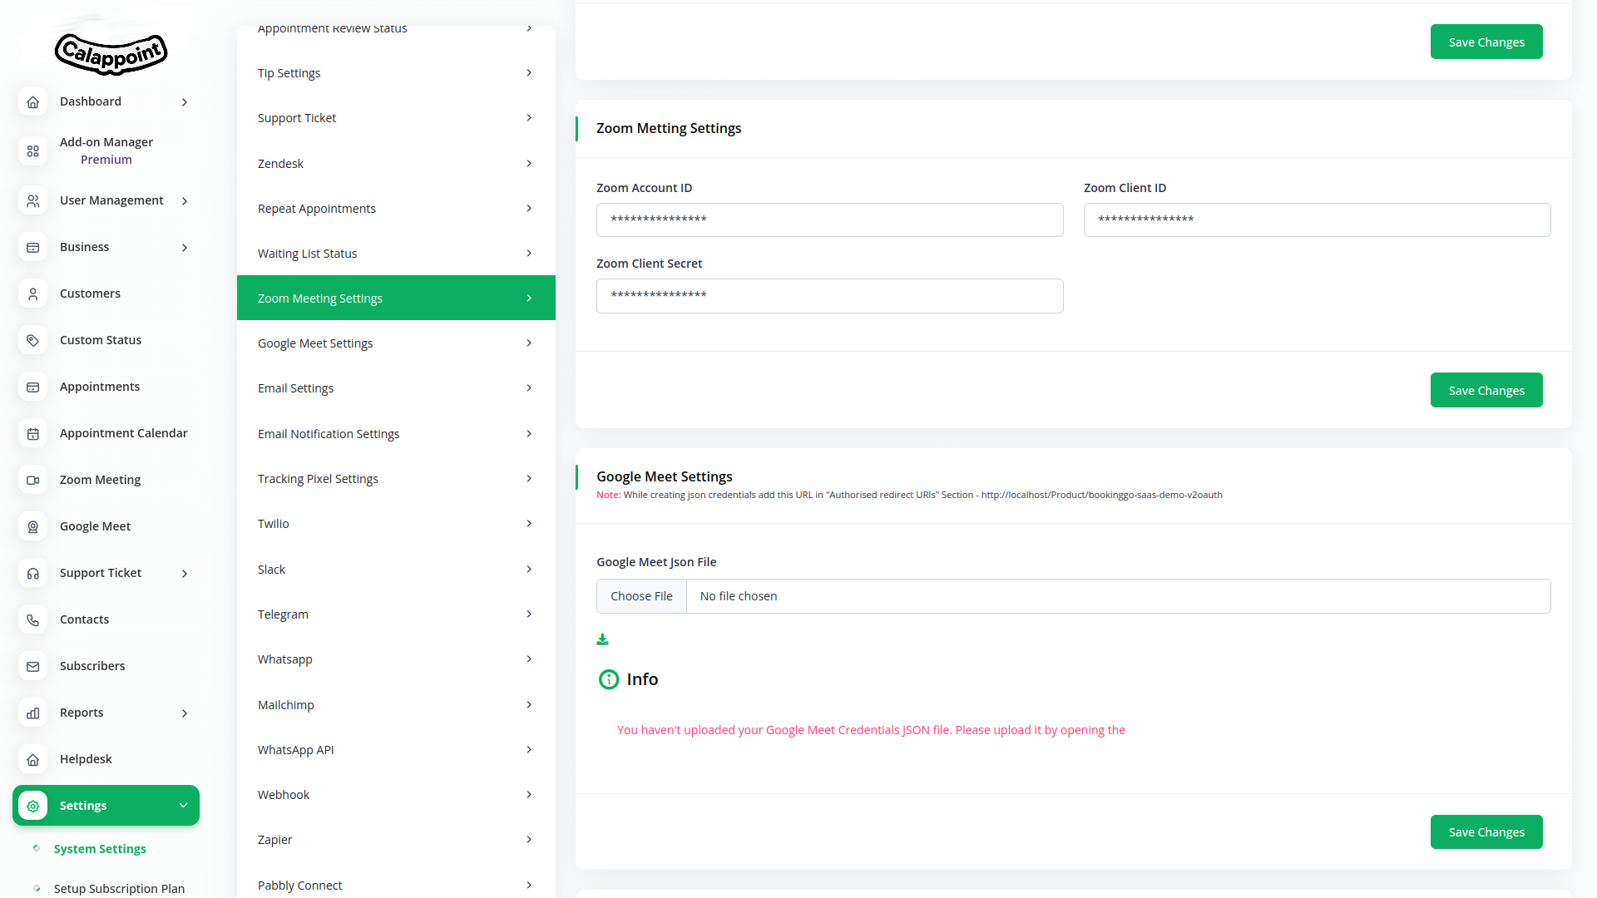Open Zoom Meeting Settings section
The image size is (1597, 898).
coord(396,298)
